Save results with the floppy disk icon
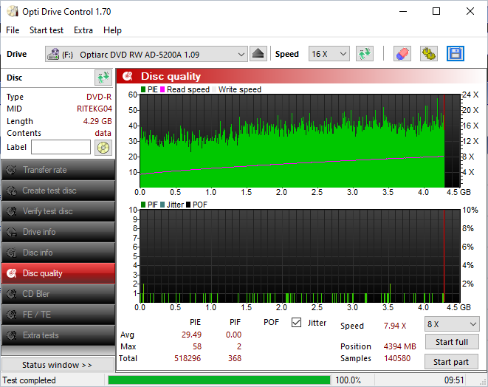 tap(456, 54)
